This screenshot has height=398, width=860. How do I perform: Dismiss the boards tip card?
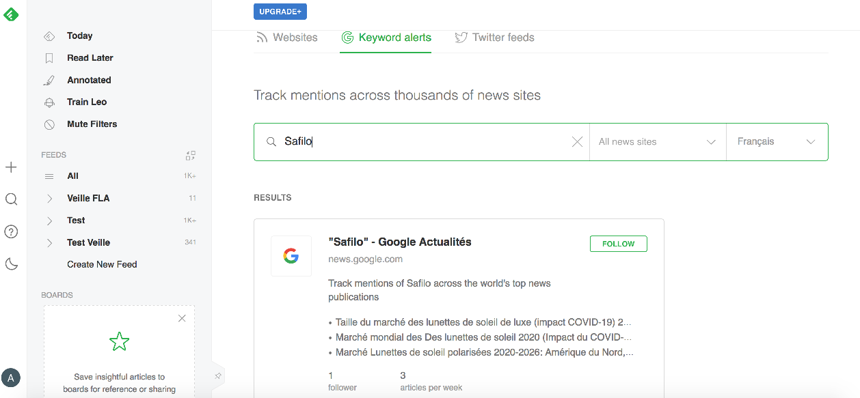click(x=182, y=318)
